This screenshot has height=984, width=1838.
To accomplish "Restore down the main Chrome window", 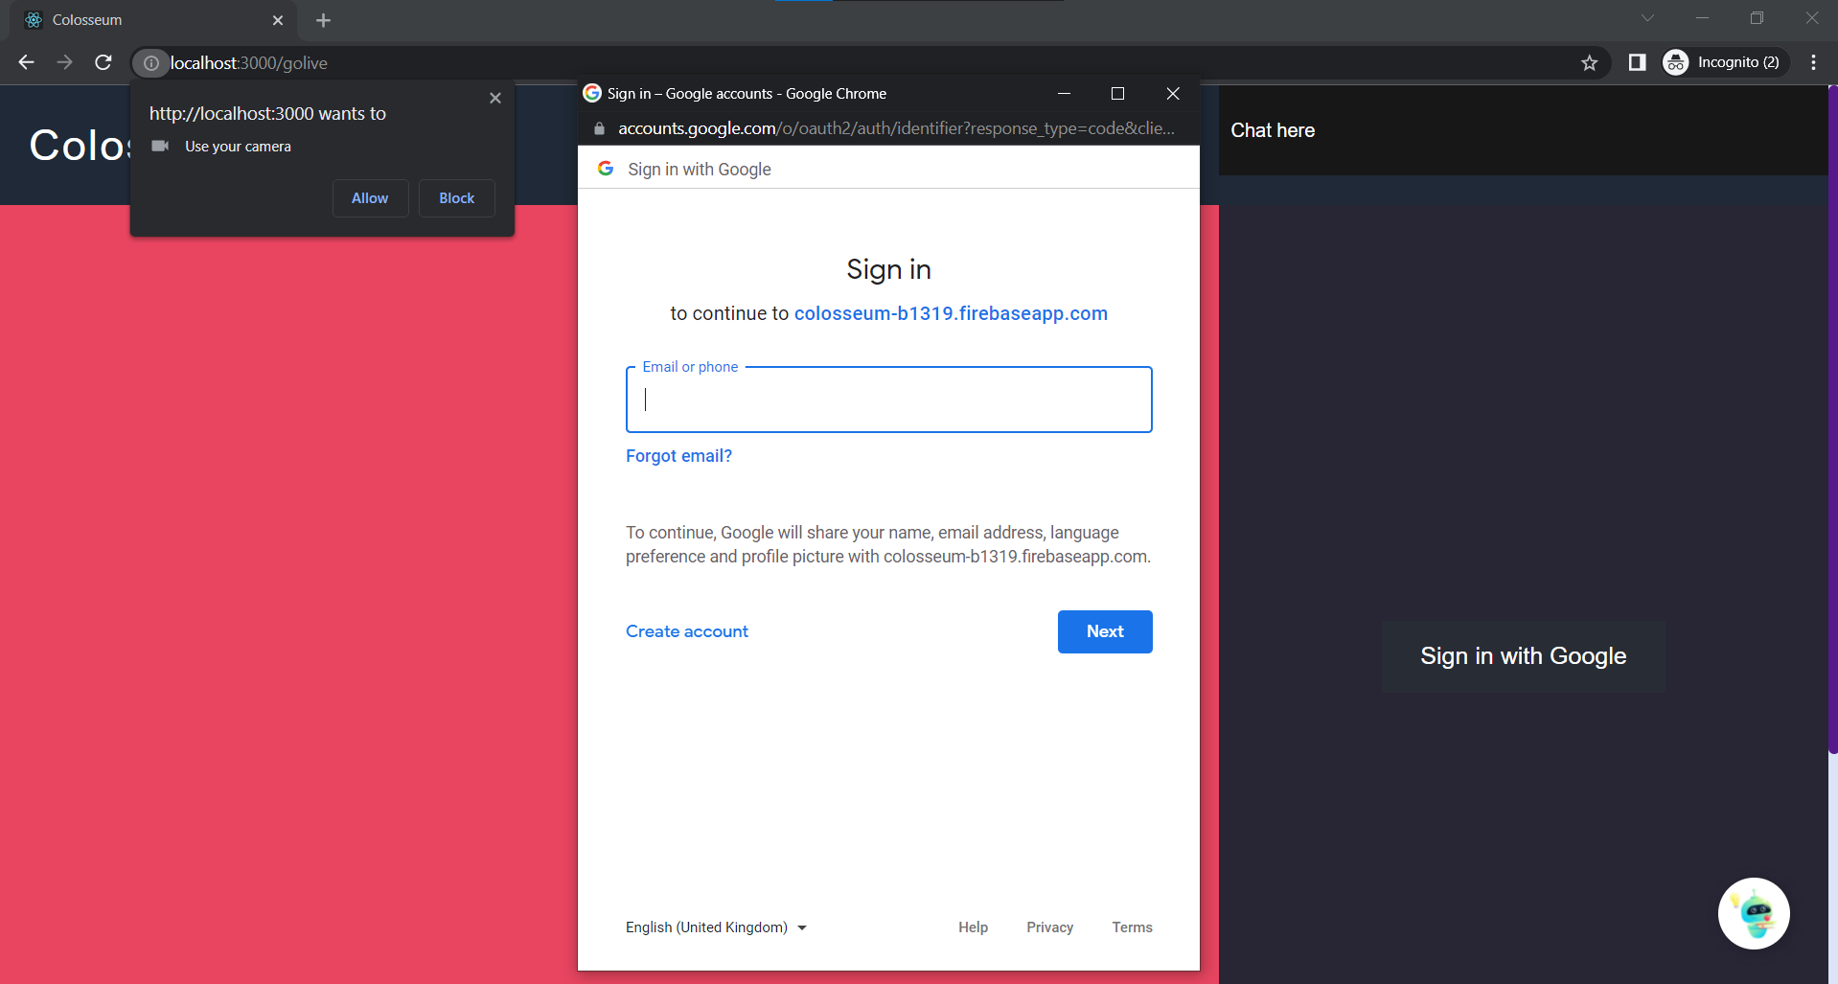I will tap(1757, 18).
